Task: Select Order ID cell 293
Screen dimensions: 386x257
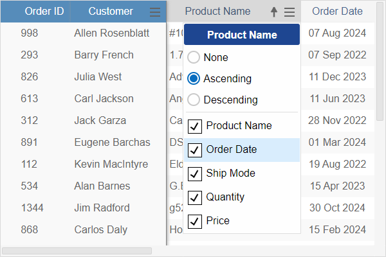Action: tap(30, 55)
